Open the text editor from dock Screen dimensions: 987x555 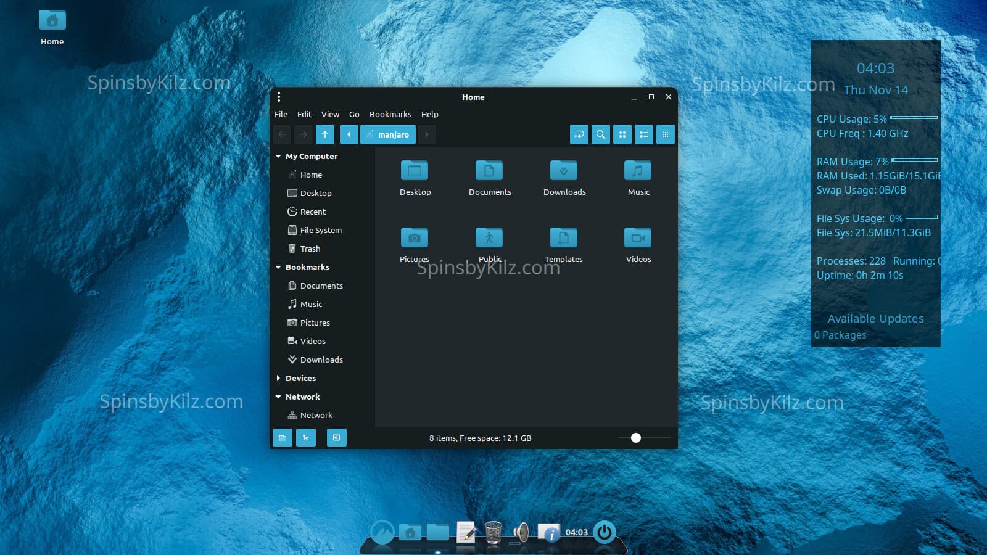466,532
